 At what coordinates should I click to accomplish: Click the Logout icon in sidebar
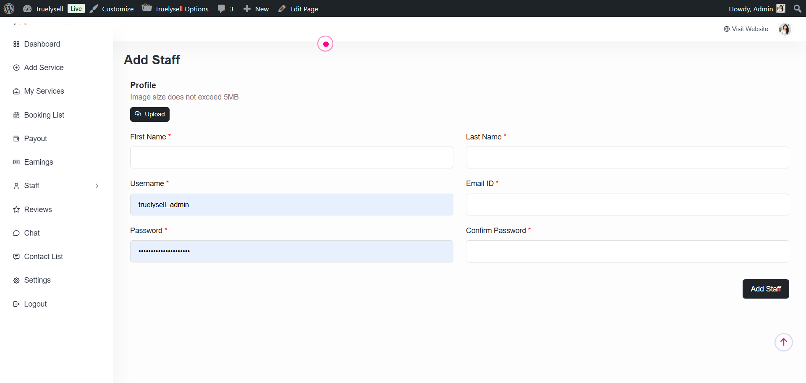tap(16, 304)
